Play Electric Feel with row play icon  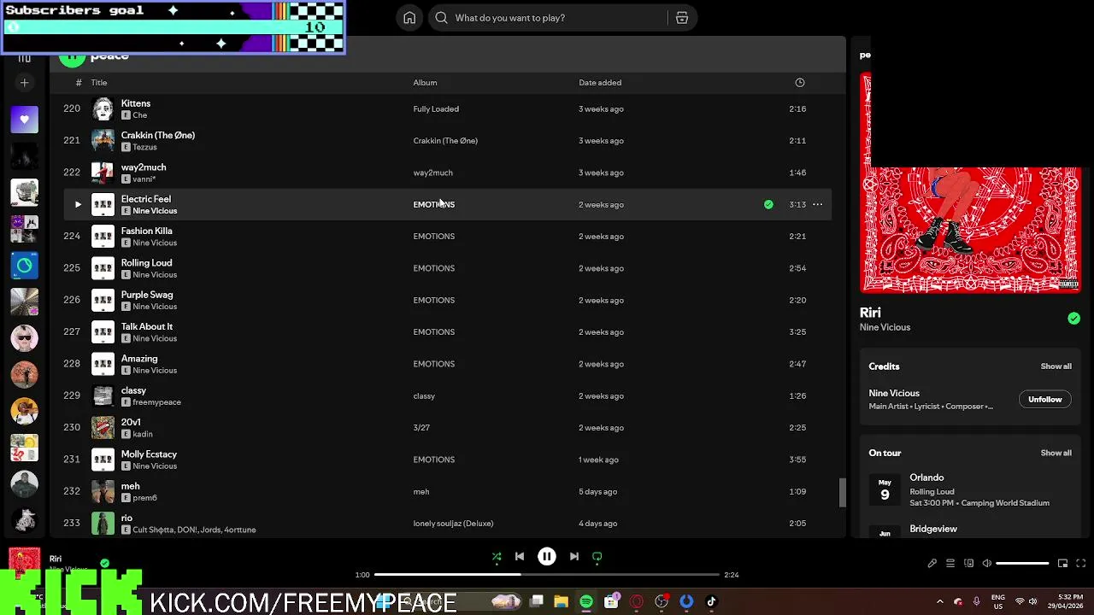click(78, 204)
